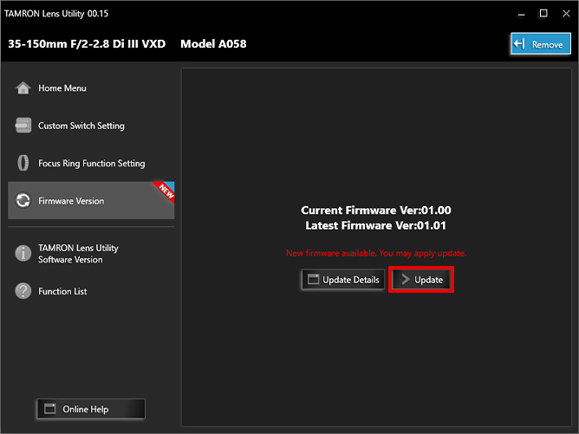The height and width of the screenshot is (434, 579).
Task: Minimize the TAMRON Lens Utility window
Action: [x=521, y=14]
